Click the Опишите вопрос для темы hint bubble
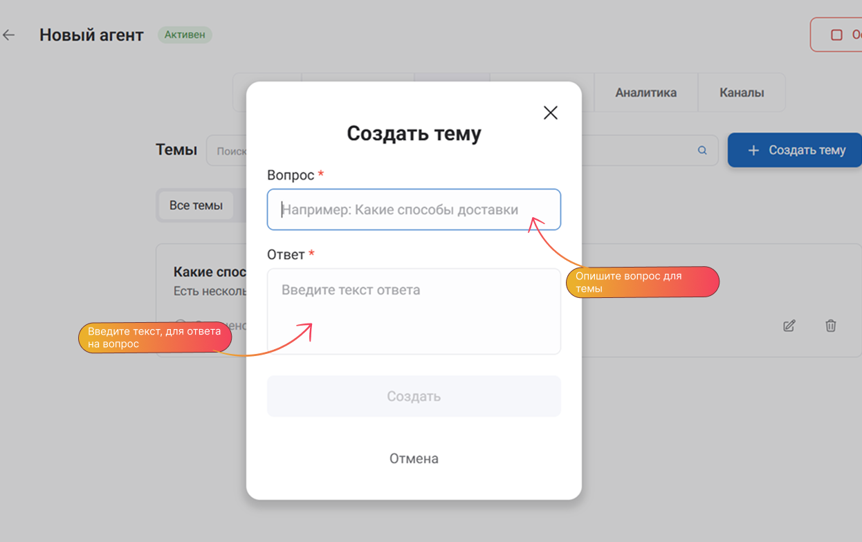This screenshot has height=542, width=862. click(643, 282)
